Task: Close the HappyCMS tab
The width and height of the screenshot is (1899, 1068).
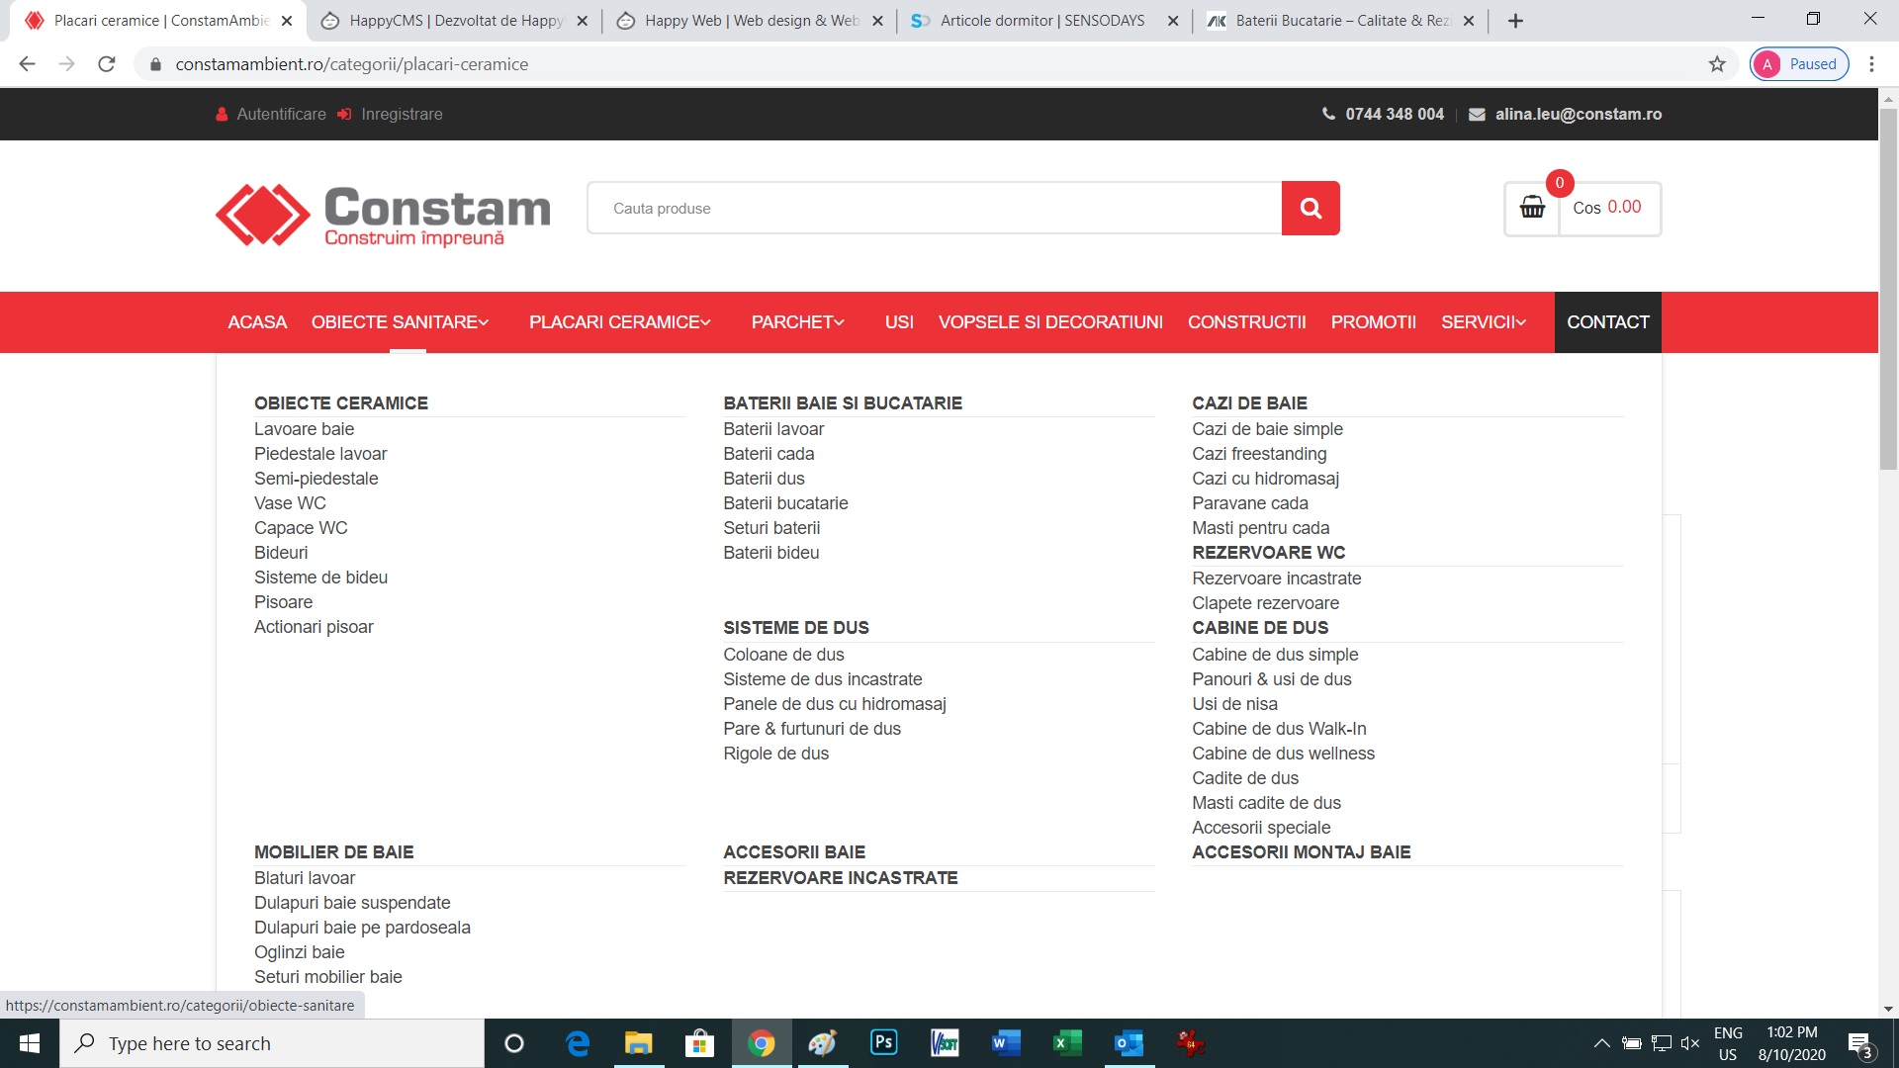Action: pos(582,21)
